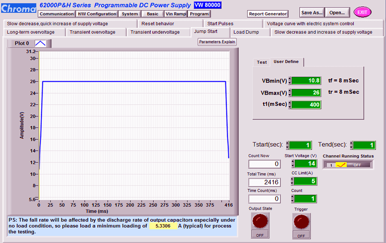Click the Tstart(sec) stepper arrows
Image resolution: width=386 pixels, height=243 pixels.
click(287, 145)
